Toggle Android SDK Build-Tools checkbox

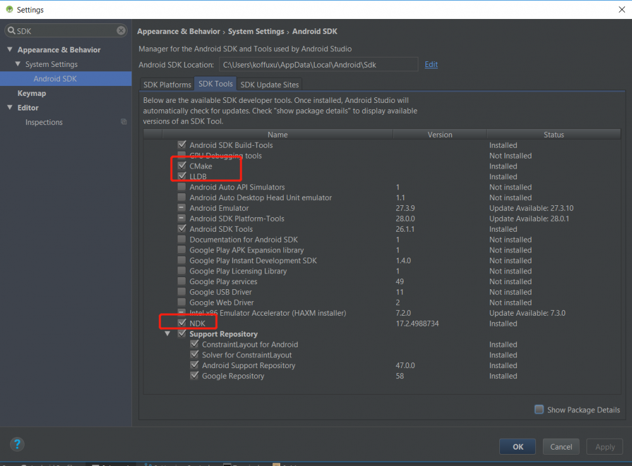point(182,145)
